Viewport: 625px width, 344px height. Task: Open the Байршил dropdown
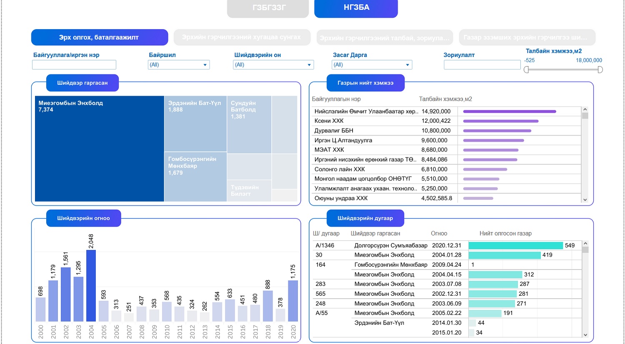tap(179, 65)
